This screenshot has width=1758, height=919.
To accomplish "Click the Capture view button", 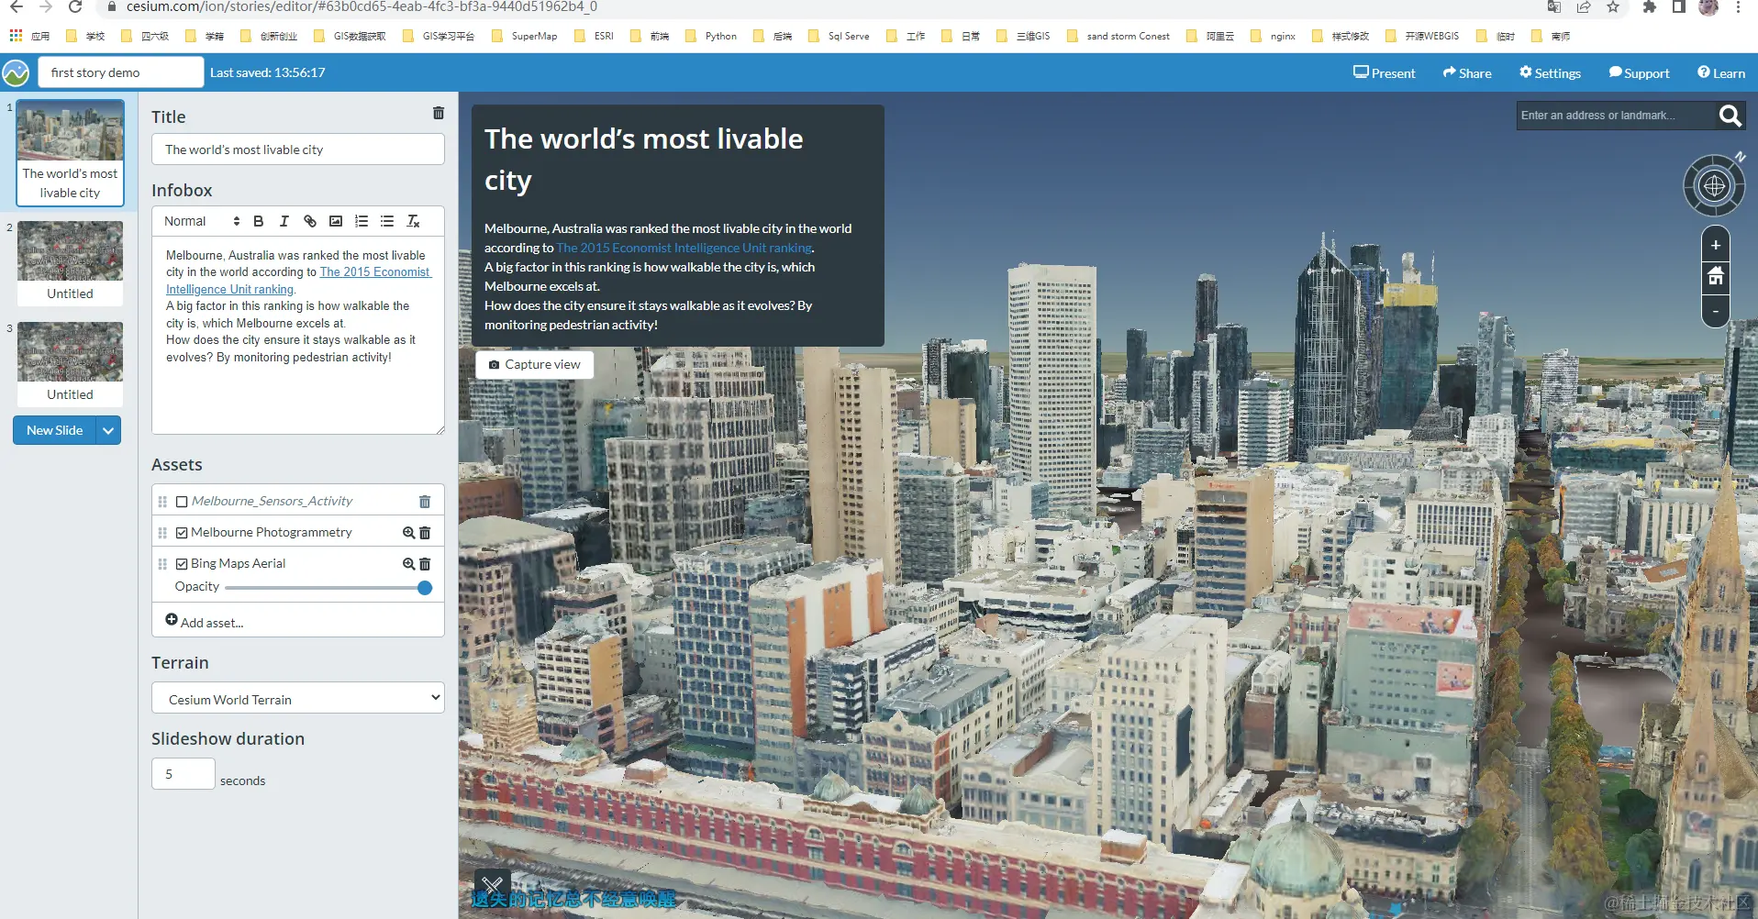I will pos(535,364).
